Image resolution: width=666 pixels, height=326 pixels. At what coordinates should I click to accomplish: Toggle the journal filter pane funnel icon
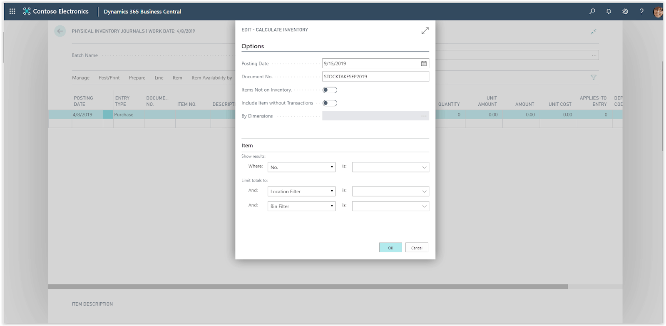coord(593,77)
